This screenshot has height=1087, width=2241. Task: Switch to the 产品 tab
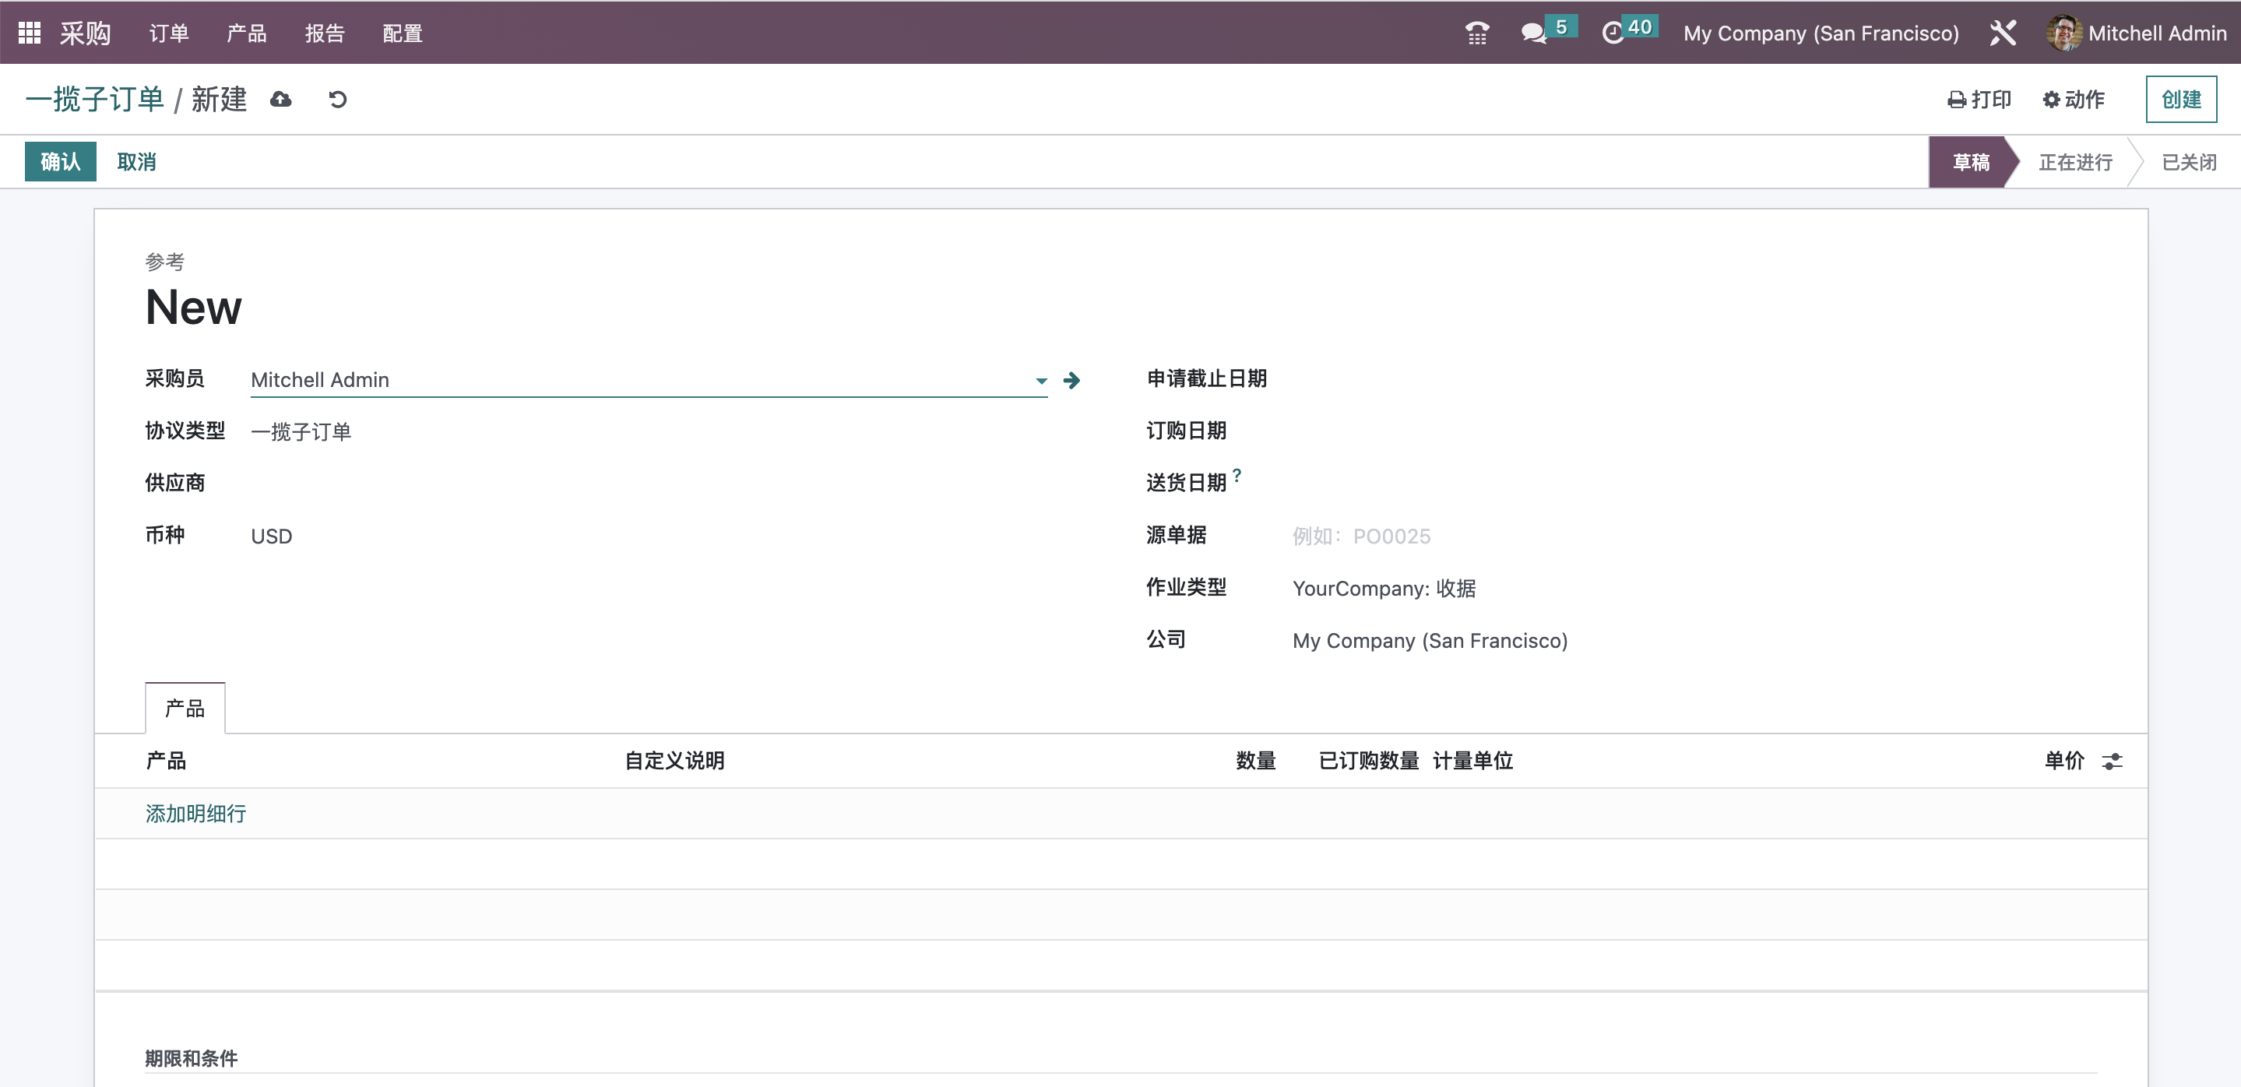point(184,708)
